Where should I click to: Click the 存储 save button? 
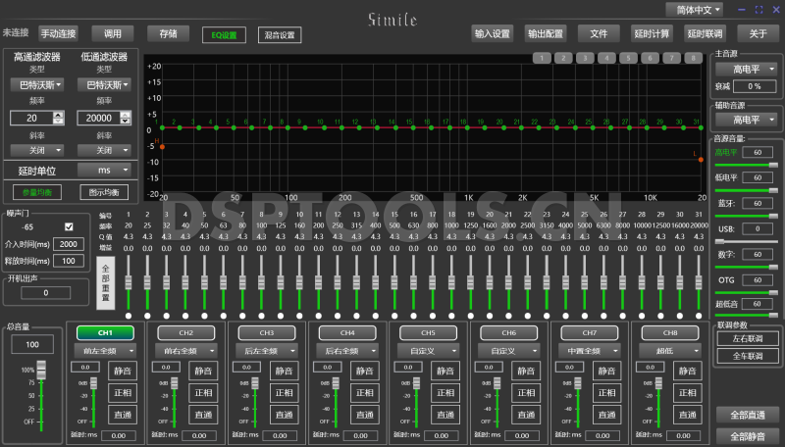[168, 33]
